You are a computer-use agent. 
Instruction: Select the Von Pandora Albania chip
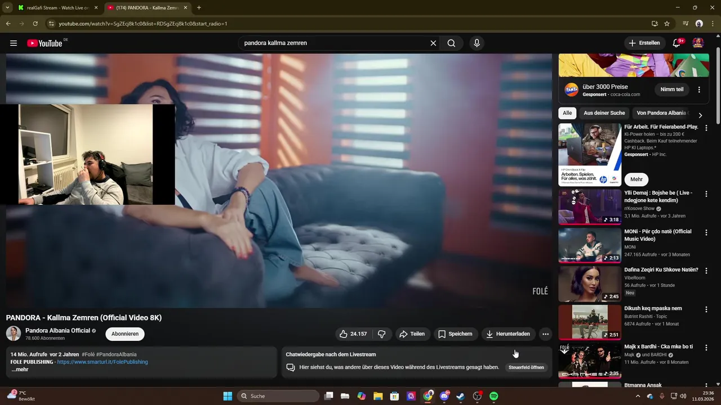661,113
